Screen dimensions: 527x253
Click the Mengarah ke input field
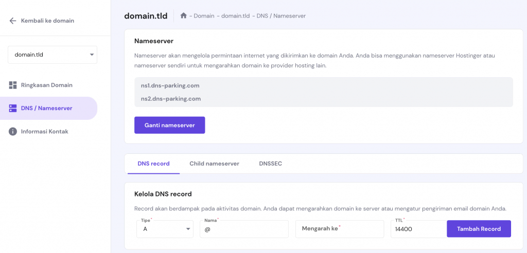click(340, 229)
